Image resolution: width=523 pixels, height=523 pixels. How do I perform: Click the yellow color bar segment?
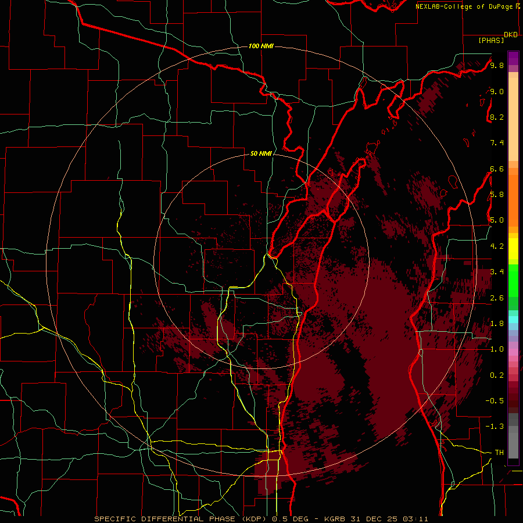[513, 249]
